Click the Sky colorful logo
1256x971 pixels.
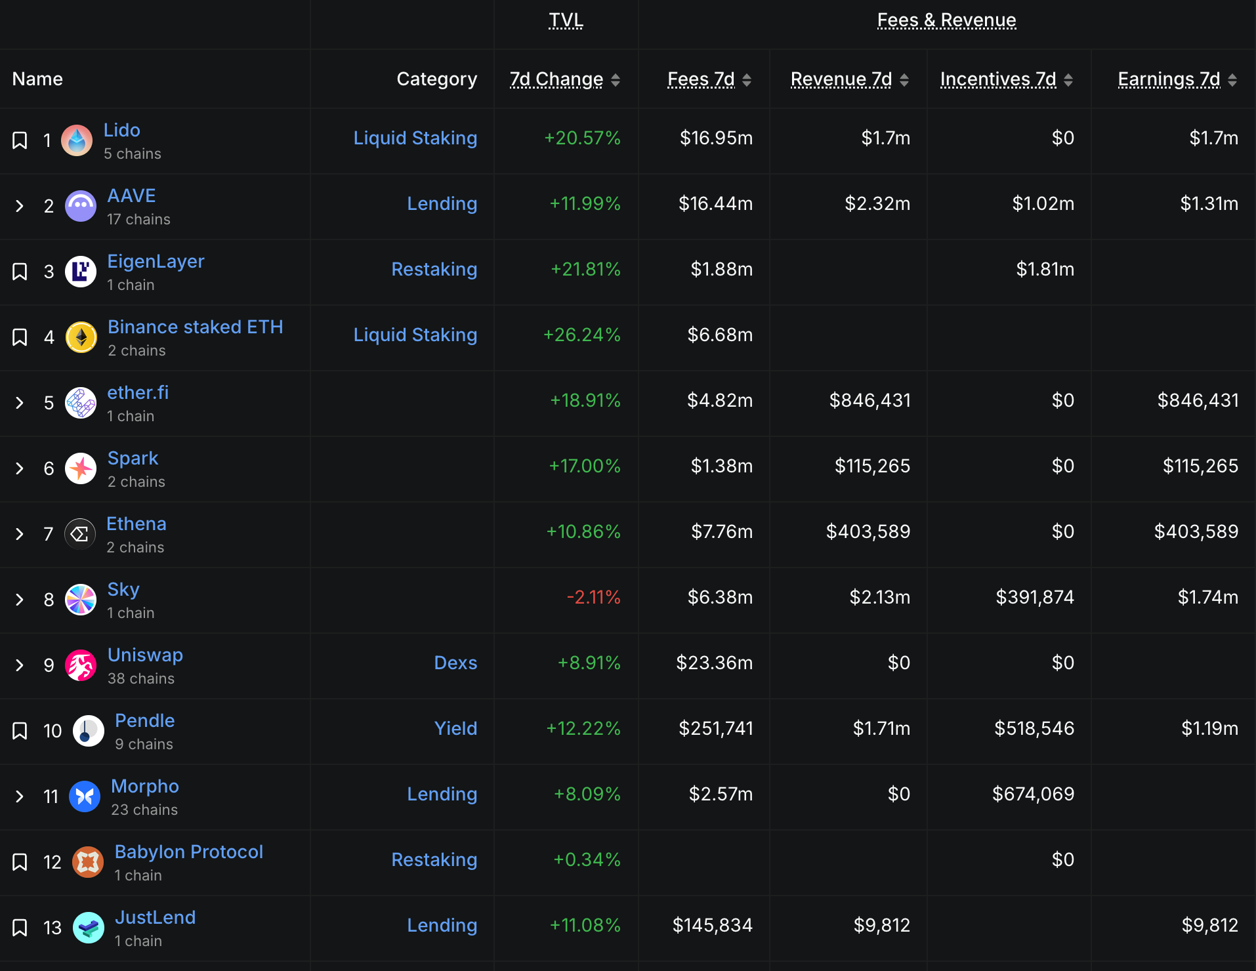(81, 600)
